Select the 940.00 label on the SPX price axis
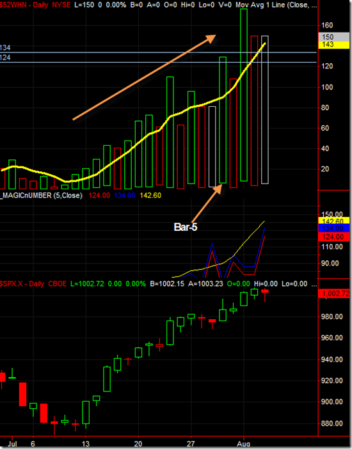Viewport: 352px width, 449px height. point(332,359)
